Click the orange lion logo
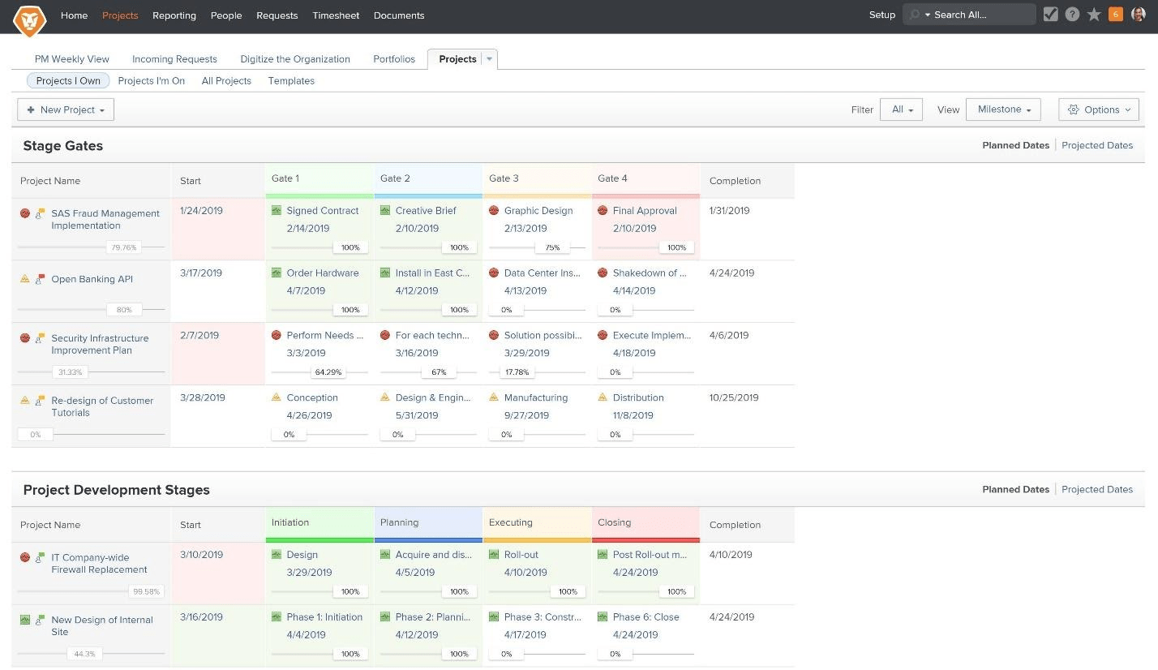This screenshot has height=670, width=1158. pyautogui.click(x=30, y=18)
